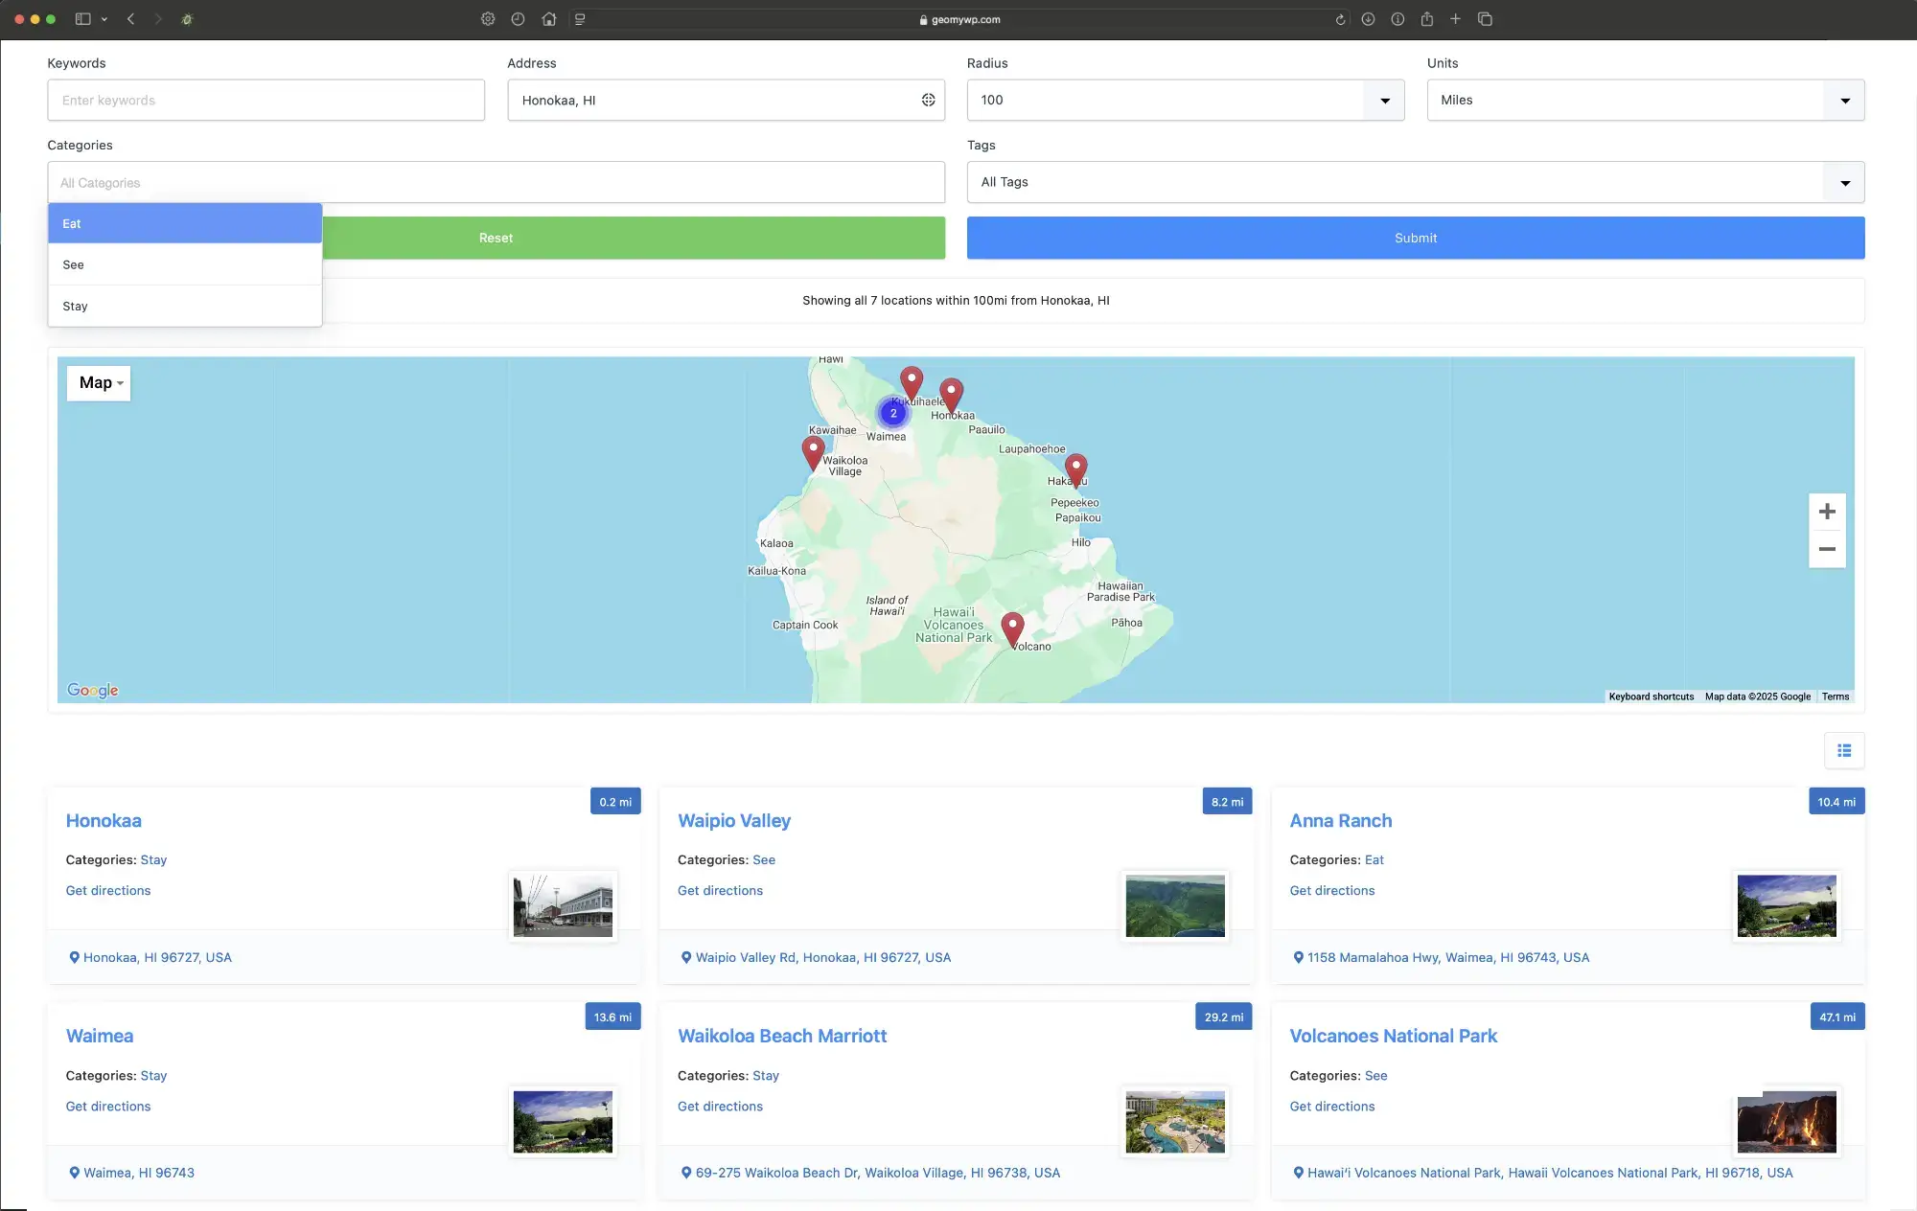
Task: Open Waikoloa Beach Marriott title link
Action: (782, 1036)
